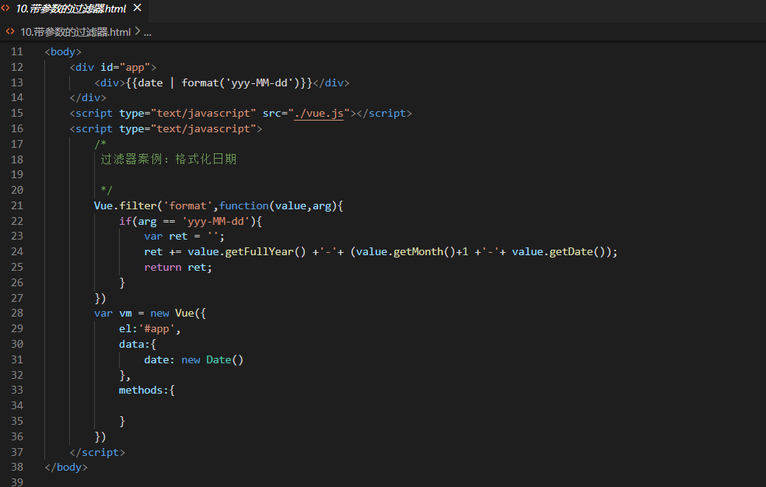
Task: Click line number 28
Action: tap(17, 313)
